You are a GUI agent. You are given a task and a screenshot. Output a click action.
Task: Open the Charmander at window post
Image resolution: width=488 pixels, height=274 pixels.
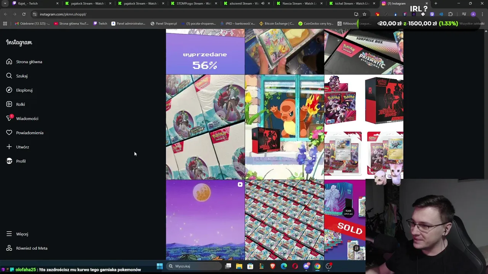(x=284, y=127)
